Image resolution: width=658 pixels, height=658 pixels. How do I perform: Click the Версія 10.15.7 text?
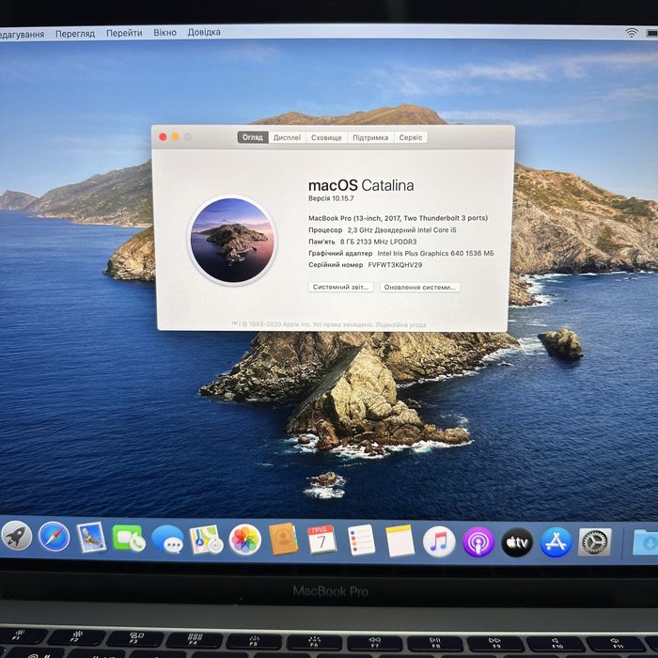[x=331, y=198]
